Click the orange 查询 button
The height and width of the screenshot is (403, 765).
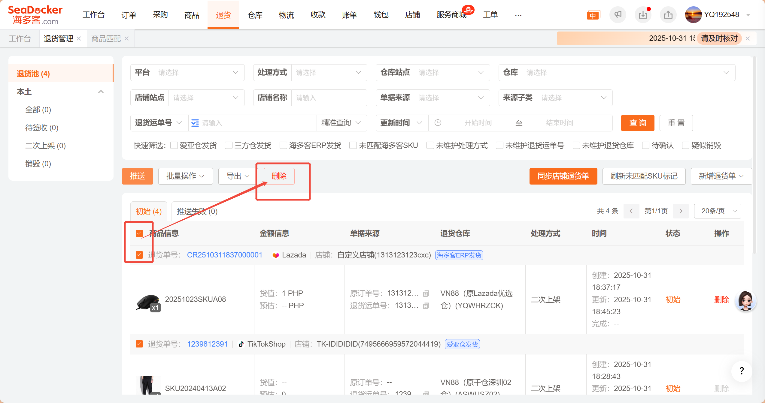[x=637, y=123]
